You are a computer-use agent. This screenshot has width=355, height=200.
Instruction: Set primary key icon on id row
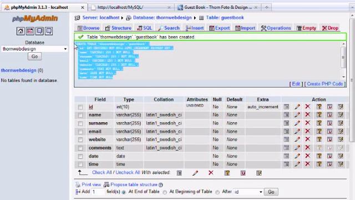pyautogui.click(x=319, y=107)
